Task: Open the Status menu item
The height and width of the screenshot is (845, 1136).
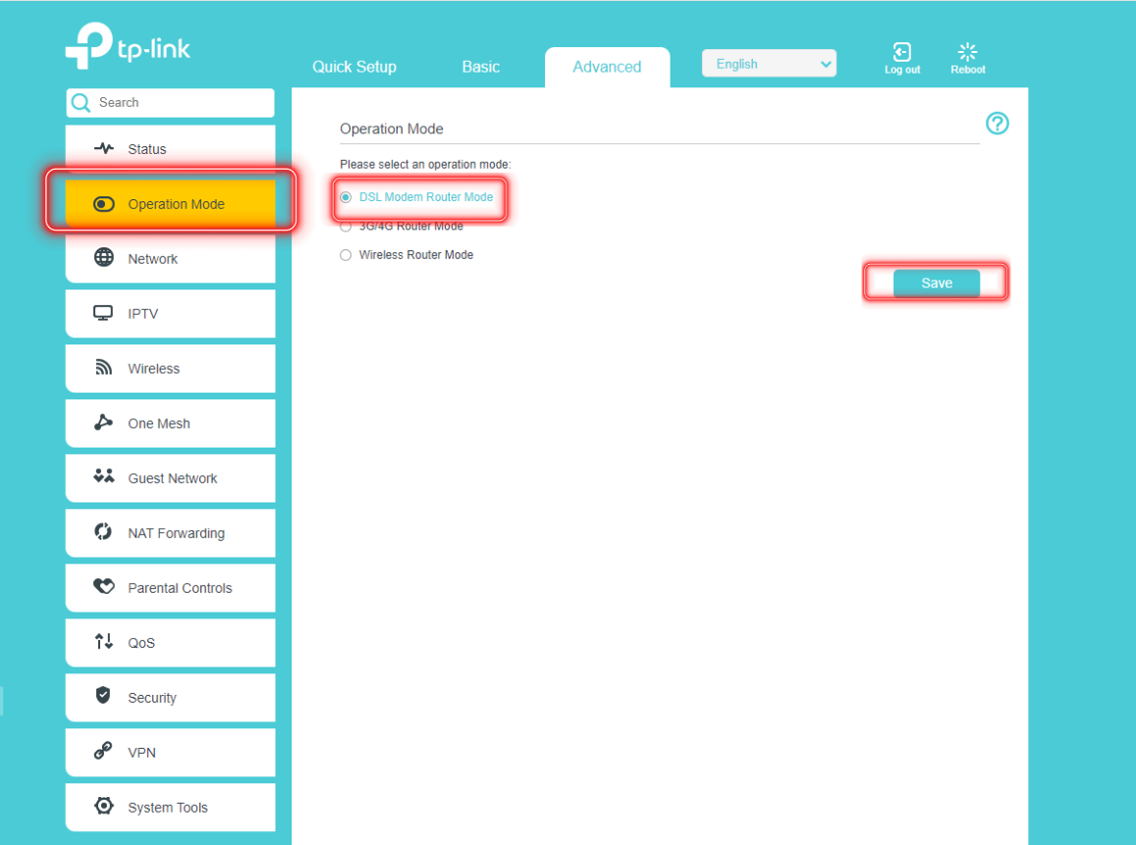Action: pos(170,148)
